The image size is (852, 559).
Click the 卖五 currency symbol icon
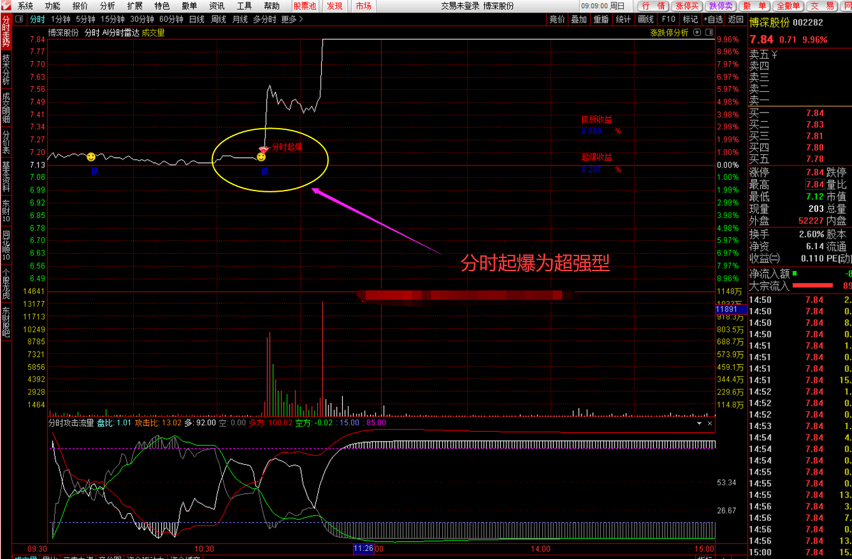click(775, 54)
